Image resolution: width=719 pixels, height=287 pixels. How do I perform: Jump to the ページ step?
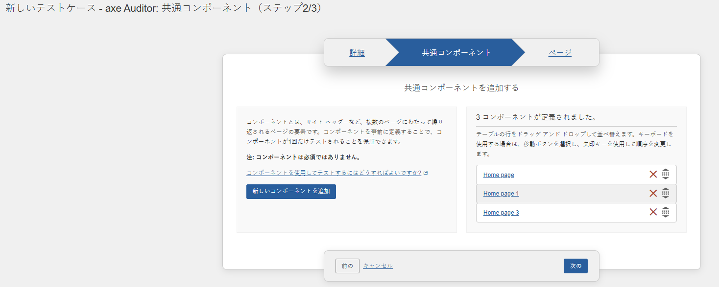point(559,53)
